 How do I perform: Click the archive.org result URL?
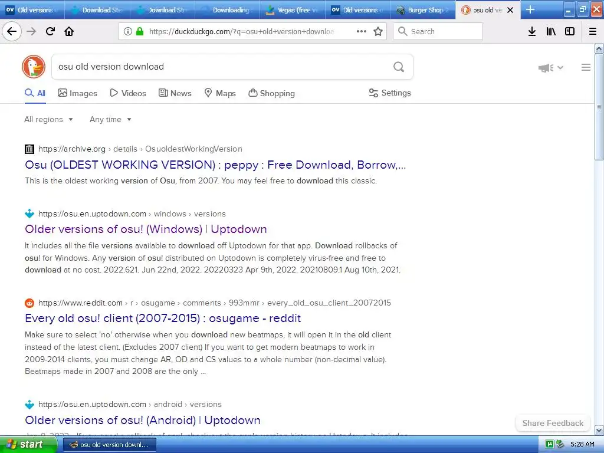pyautogui.click(x=140, y=149)
